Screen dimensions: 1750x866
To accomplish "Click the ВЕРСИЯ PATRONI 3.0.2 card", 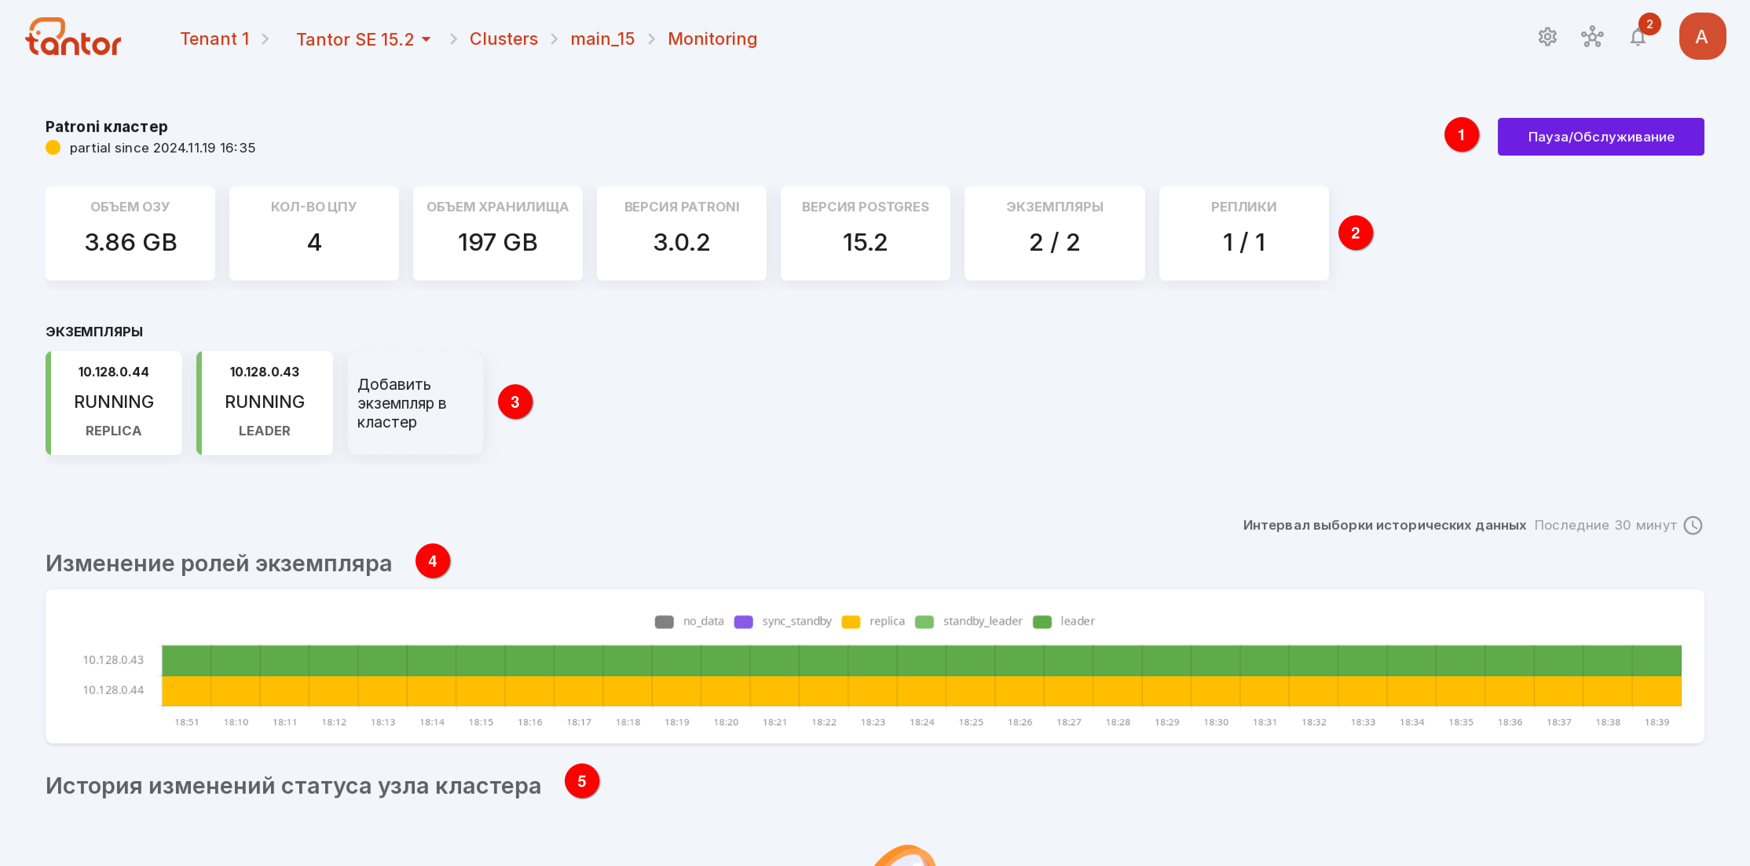I will point(681,233).
